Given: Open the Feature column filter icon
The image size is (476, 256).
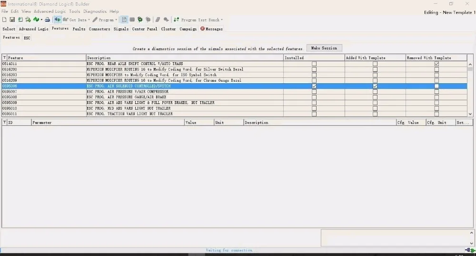Looking at the screenshot, I should pyautogui.click(x=5, y=57).
